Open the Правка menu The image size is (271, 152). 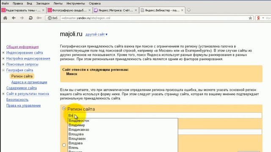tap(18, 3)
